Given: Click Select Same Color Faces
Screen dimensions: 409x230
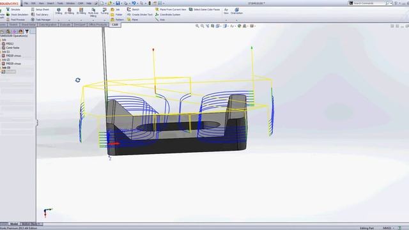Looking at the screenshot, I should (204, 10).
